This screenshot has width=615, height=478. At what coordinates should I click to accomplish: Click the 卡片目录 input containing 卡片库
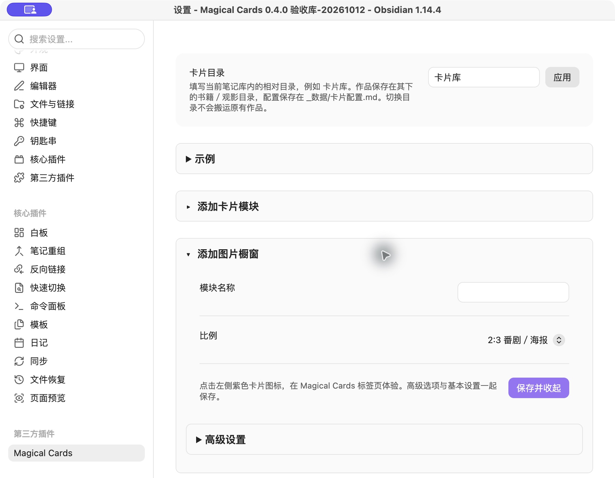(484, 77)
